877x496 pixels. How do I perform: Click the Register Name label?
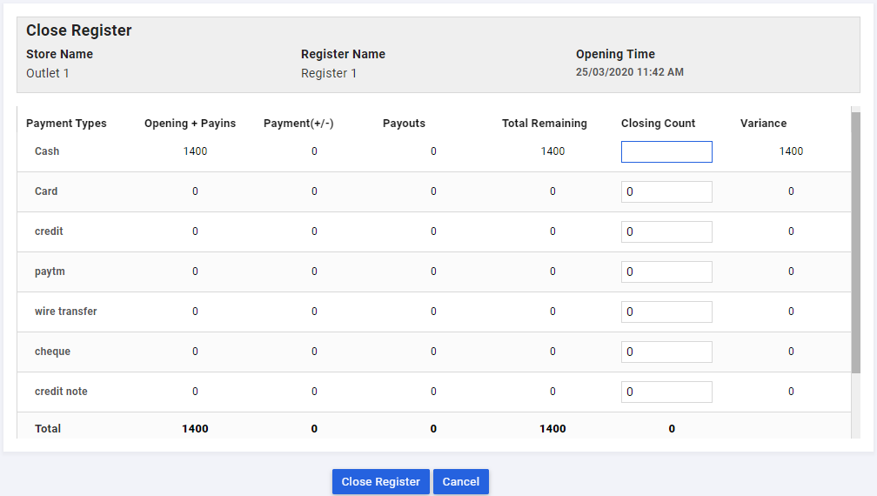(343, 54)
